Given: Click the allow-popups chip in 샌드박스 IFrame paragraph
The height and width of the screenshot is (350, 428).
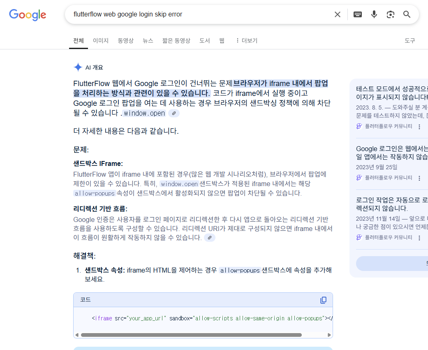Looking at the screenshot, I should [95, 193].
